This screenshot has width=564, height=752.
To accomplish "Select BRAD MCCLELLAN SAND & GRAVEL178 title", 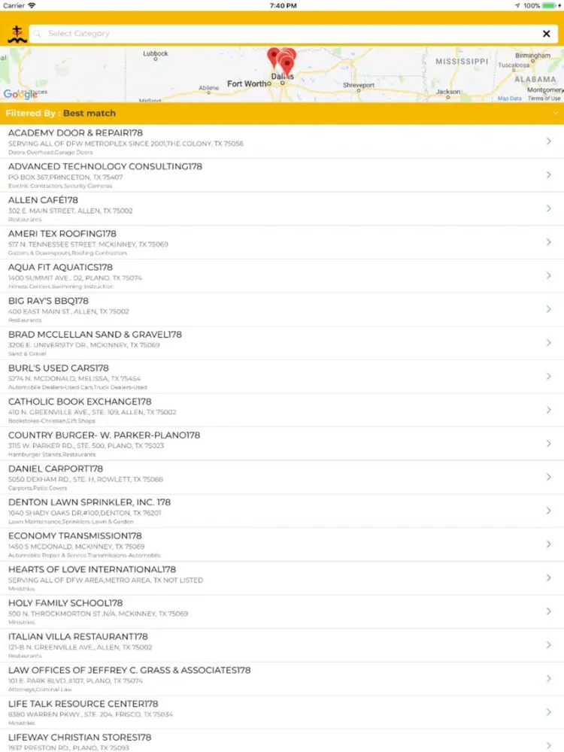I will click(95, 335).
